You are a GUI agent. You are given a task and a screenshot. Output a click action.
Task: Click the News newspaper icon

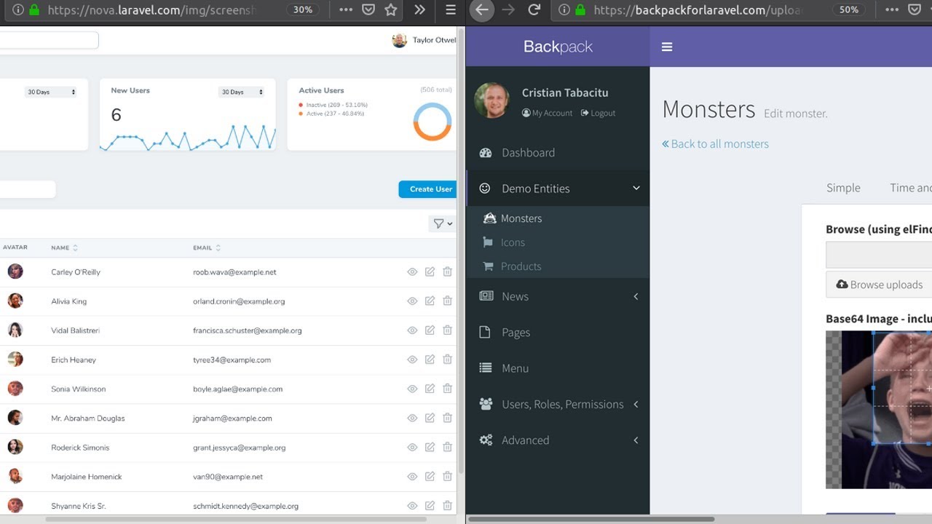click(486, 296)
